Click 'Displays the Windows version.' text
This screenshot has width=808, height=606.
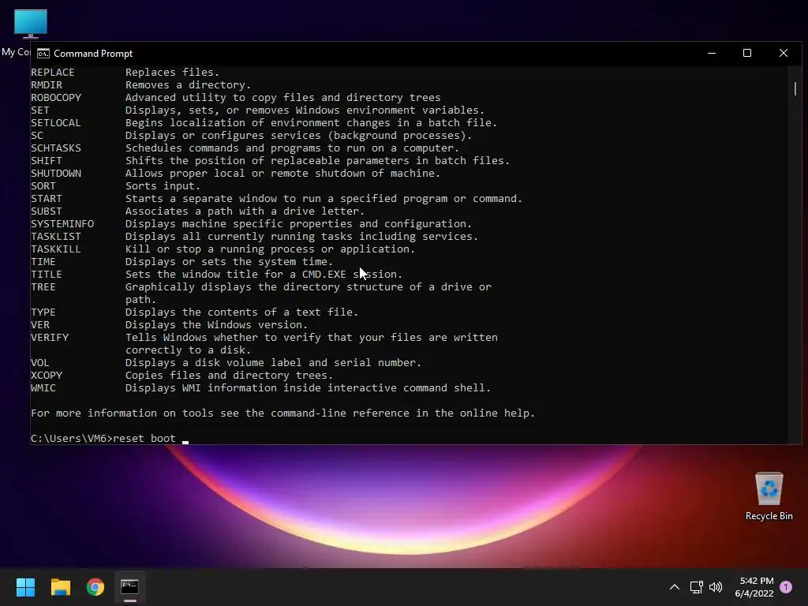coord(216,325)
